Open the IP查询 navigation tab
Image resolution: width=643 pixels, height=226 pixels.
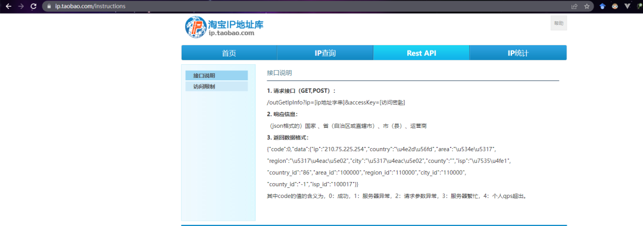pos(325,53)
